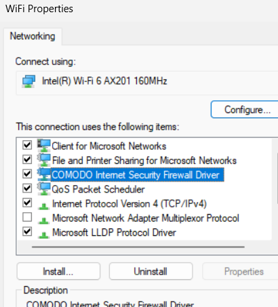
Task: Toggle the QoS Packet Scheduler checkbox
Action: tap(27, 188)
